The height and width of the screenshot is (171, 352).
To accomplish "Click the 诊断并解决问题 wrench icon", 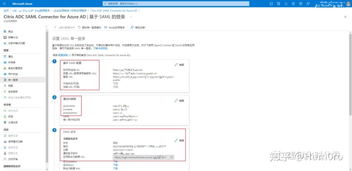I will pos(5,43).
